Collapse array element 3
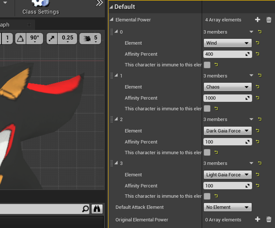Screen dimensions: 275x228 coord(116,163)
